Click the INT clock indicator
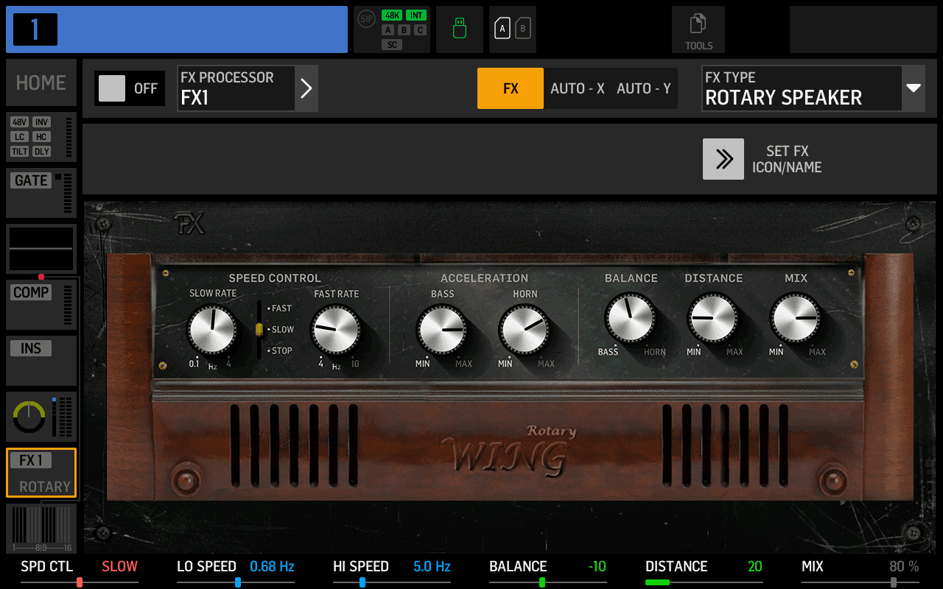This screenshot has width=943, height=589. [x=416, y=15]
